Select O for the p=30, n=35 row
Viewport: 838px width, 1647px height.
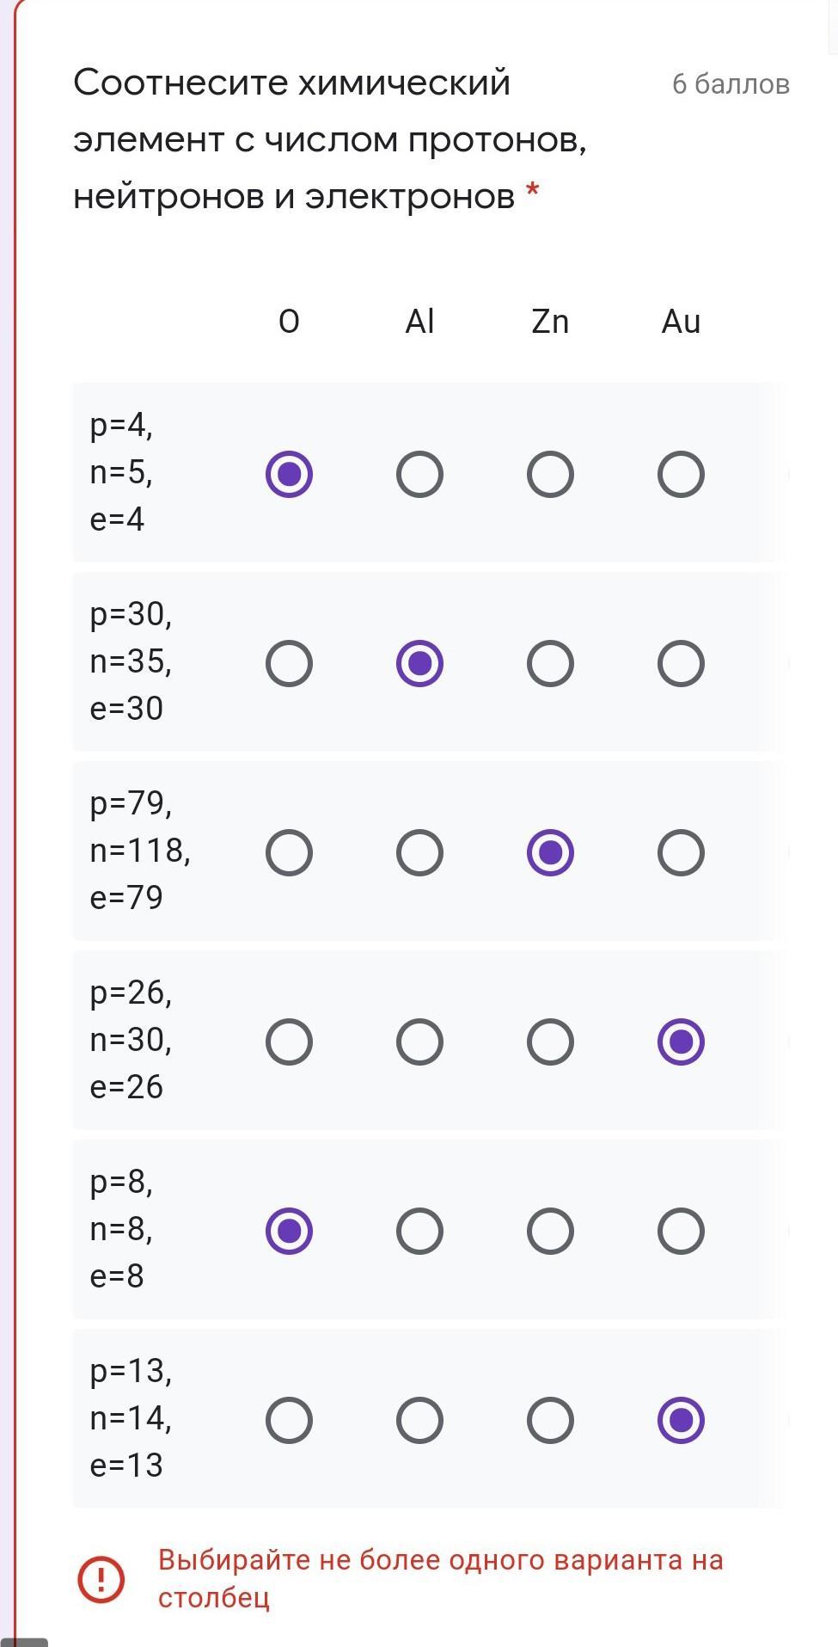pyautogui.click(x=289, y=663)
